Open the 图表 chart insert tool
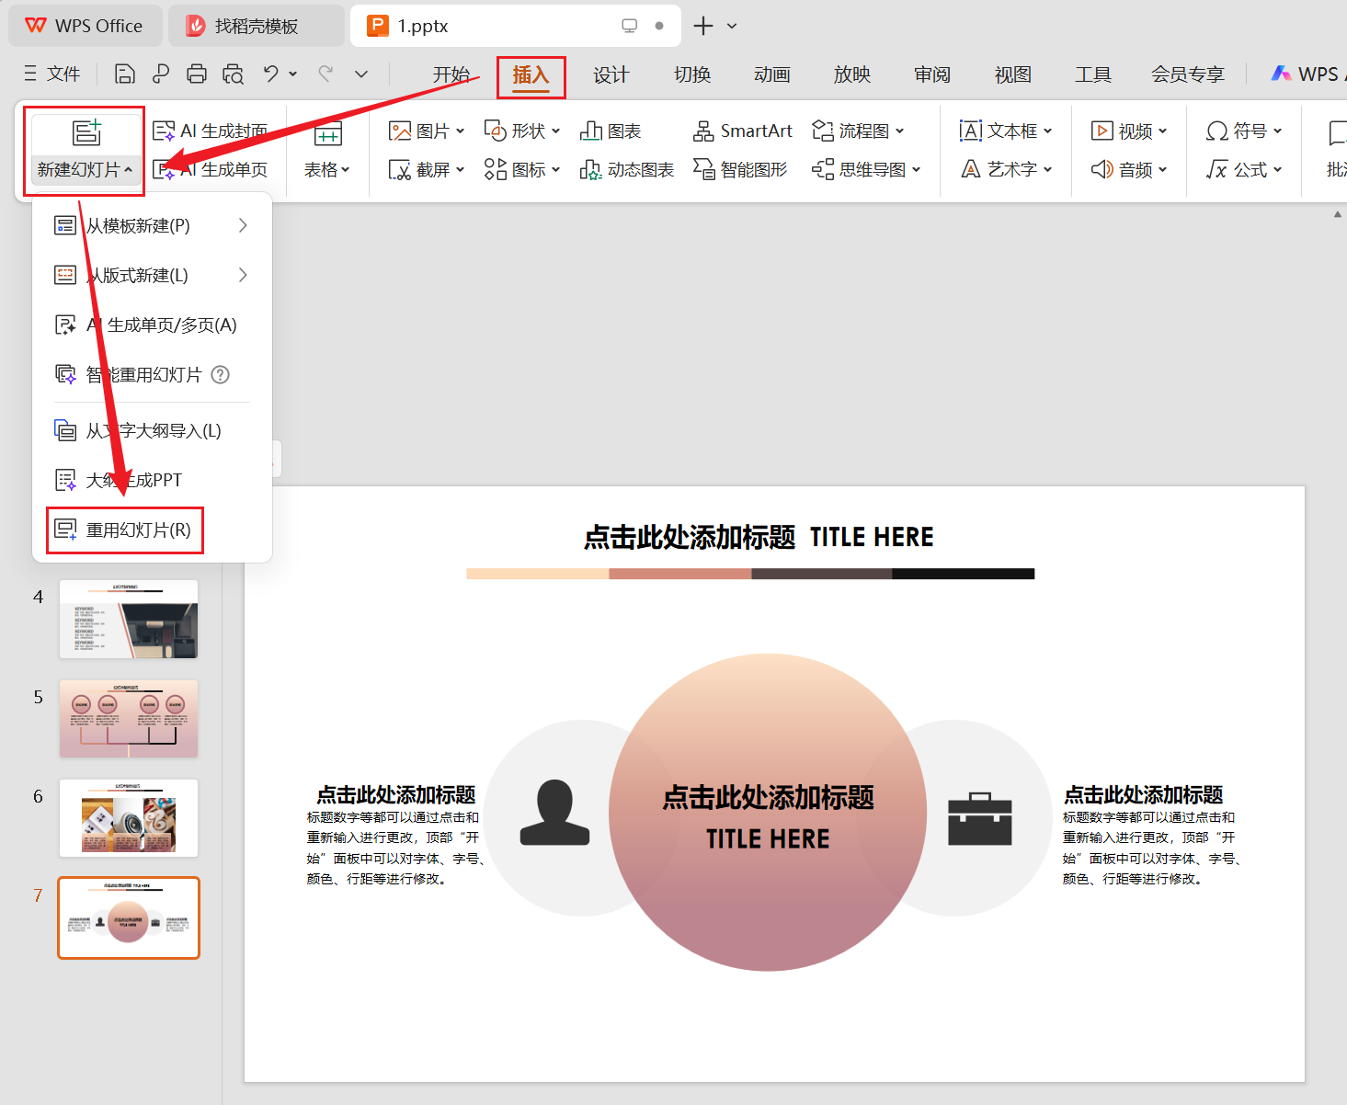Viewport: 1347px width, 1105px height. coord(610,131)
